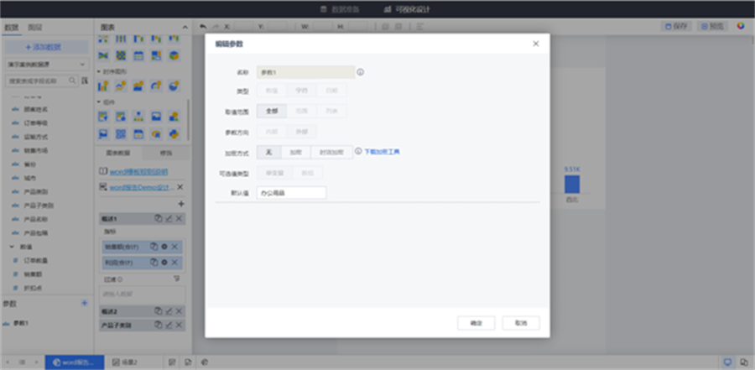Close the 编辑参数 dialog
Image resolution: width=755 pixels, height=370 pixels.
[536, 44]
